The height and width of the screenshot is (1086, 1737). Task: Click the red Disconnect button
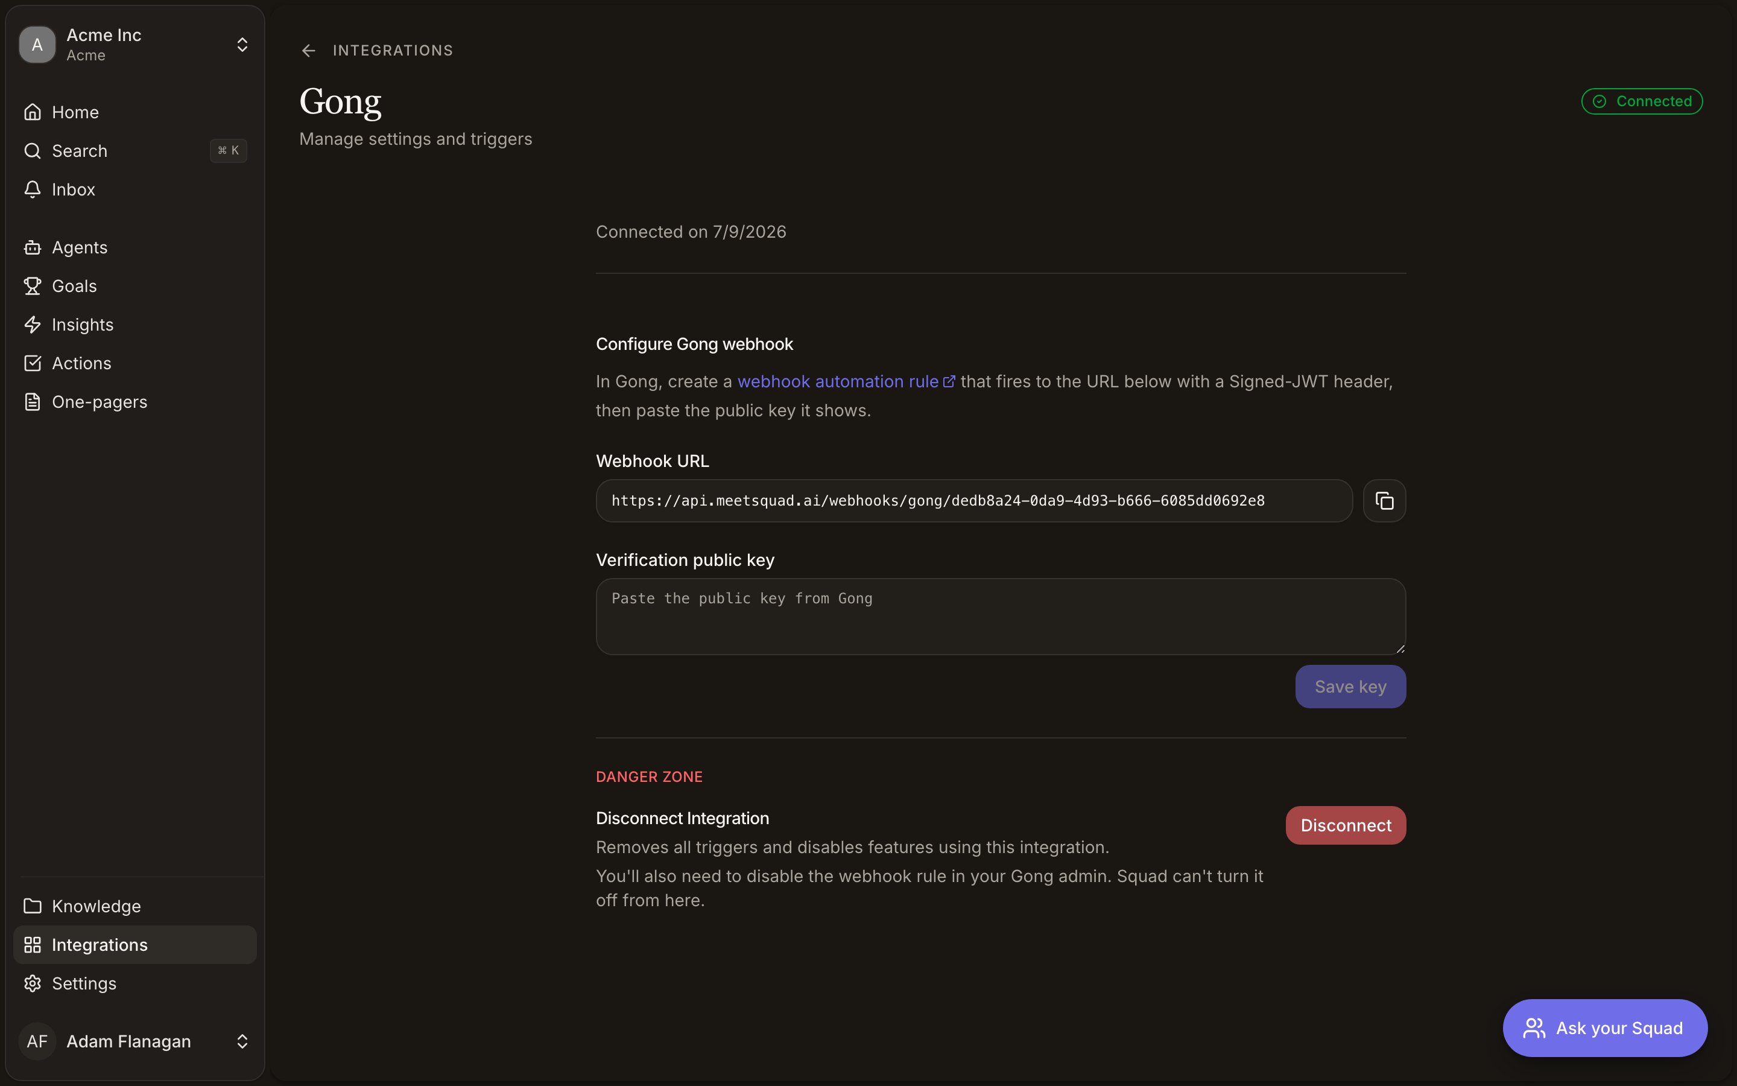(x=1345, y=825)
